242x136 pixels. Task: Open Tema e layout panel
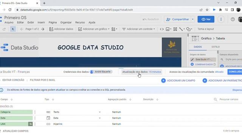[x=206, y=29]
